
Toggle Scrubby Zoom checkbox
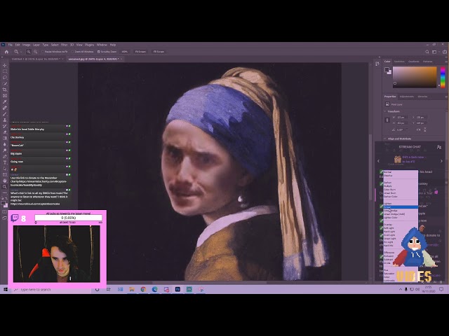coord(99,52)
